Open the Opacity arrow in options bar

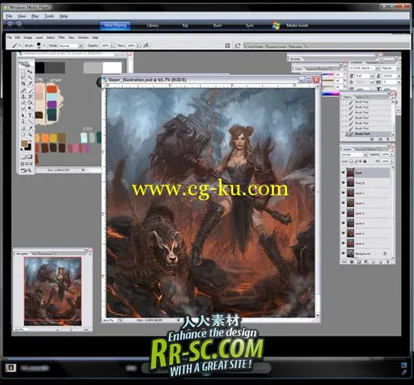112,45
